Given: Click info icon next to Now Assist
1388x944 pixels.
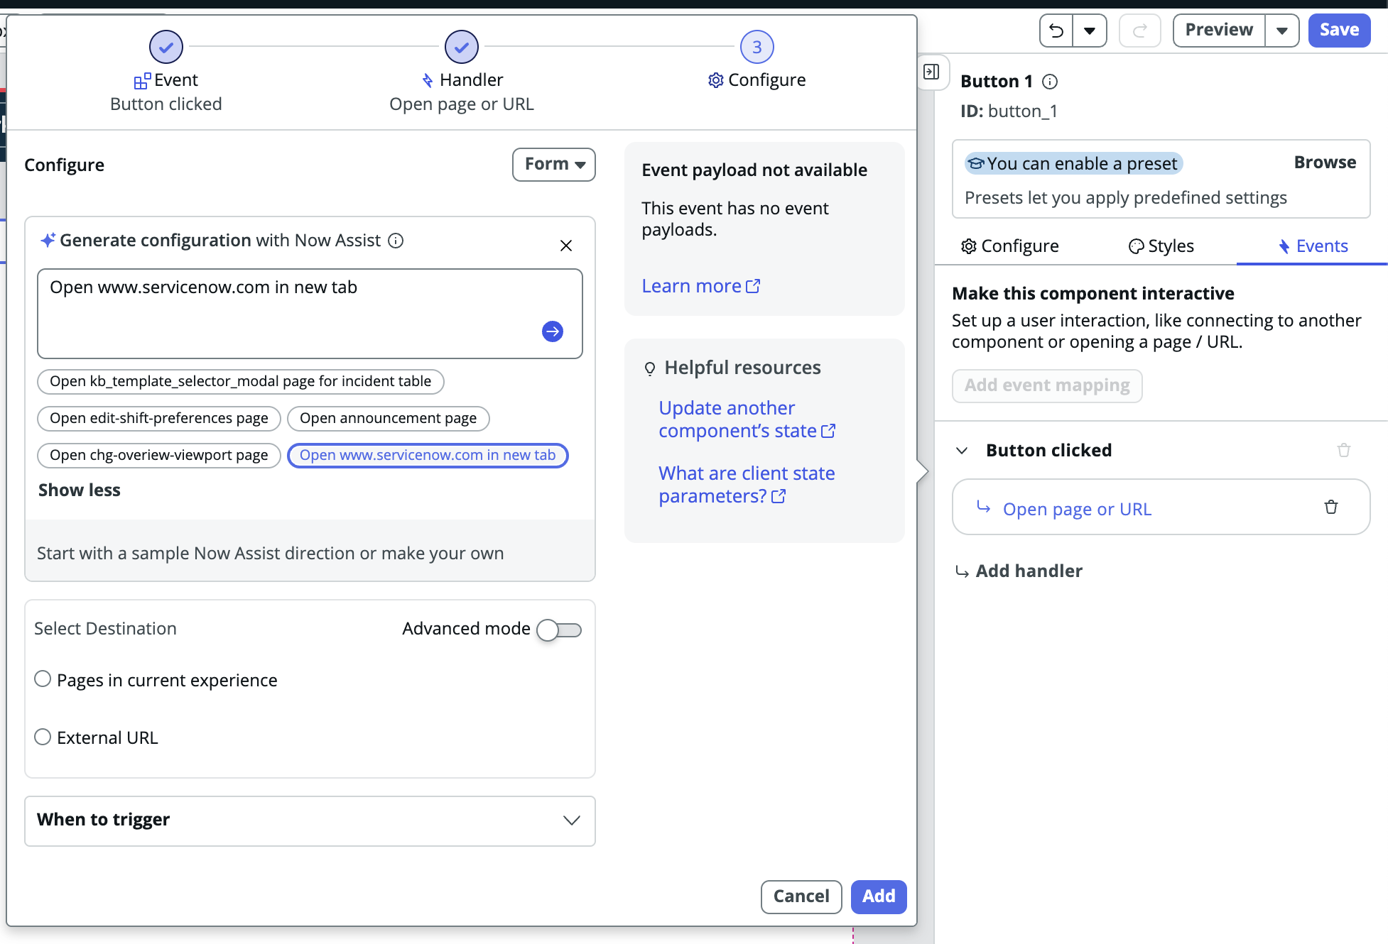Looking at the screenshot, I should click(396, 241).
